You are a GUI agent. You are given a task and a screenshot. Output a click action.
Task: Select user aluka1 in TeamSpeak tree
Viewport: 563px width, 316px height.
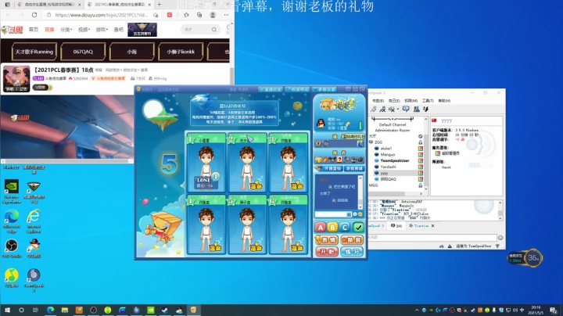[386, 149]
